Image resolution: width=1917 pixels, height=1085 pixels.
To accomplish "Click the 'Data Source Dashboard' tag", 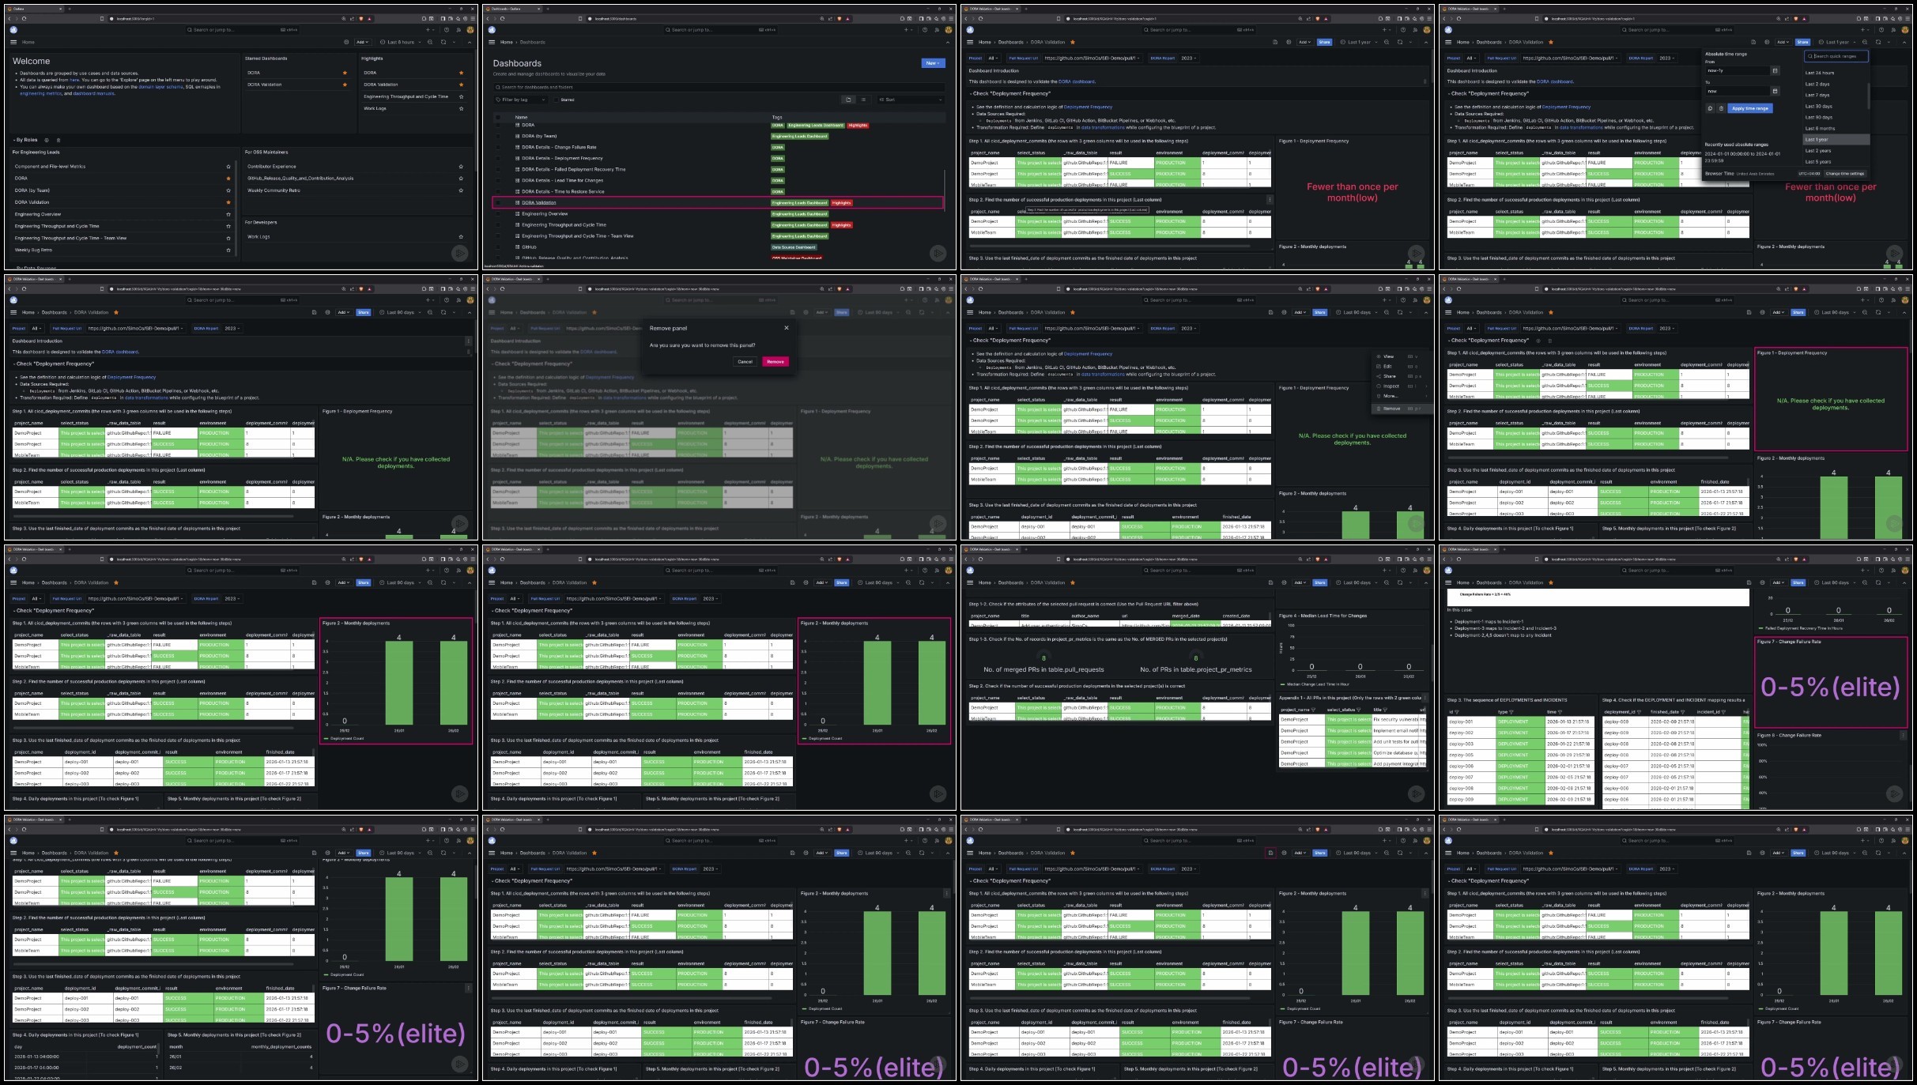I will pyautogui.click(x=794, y=247).
